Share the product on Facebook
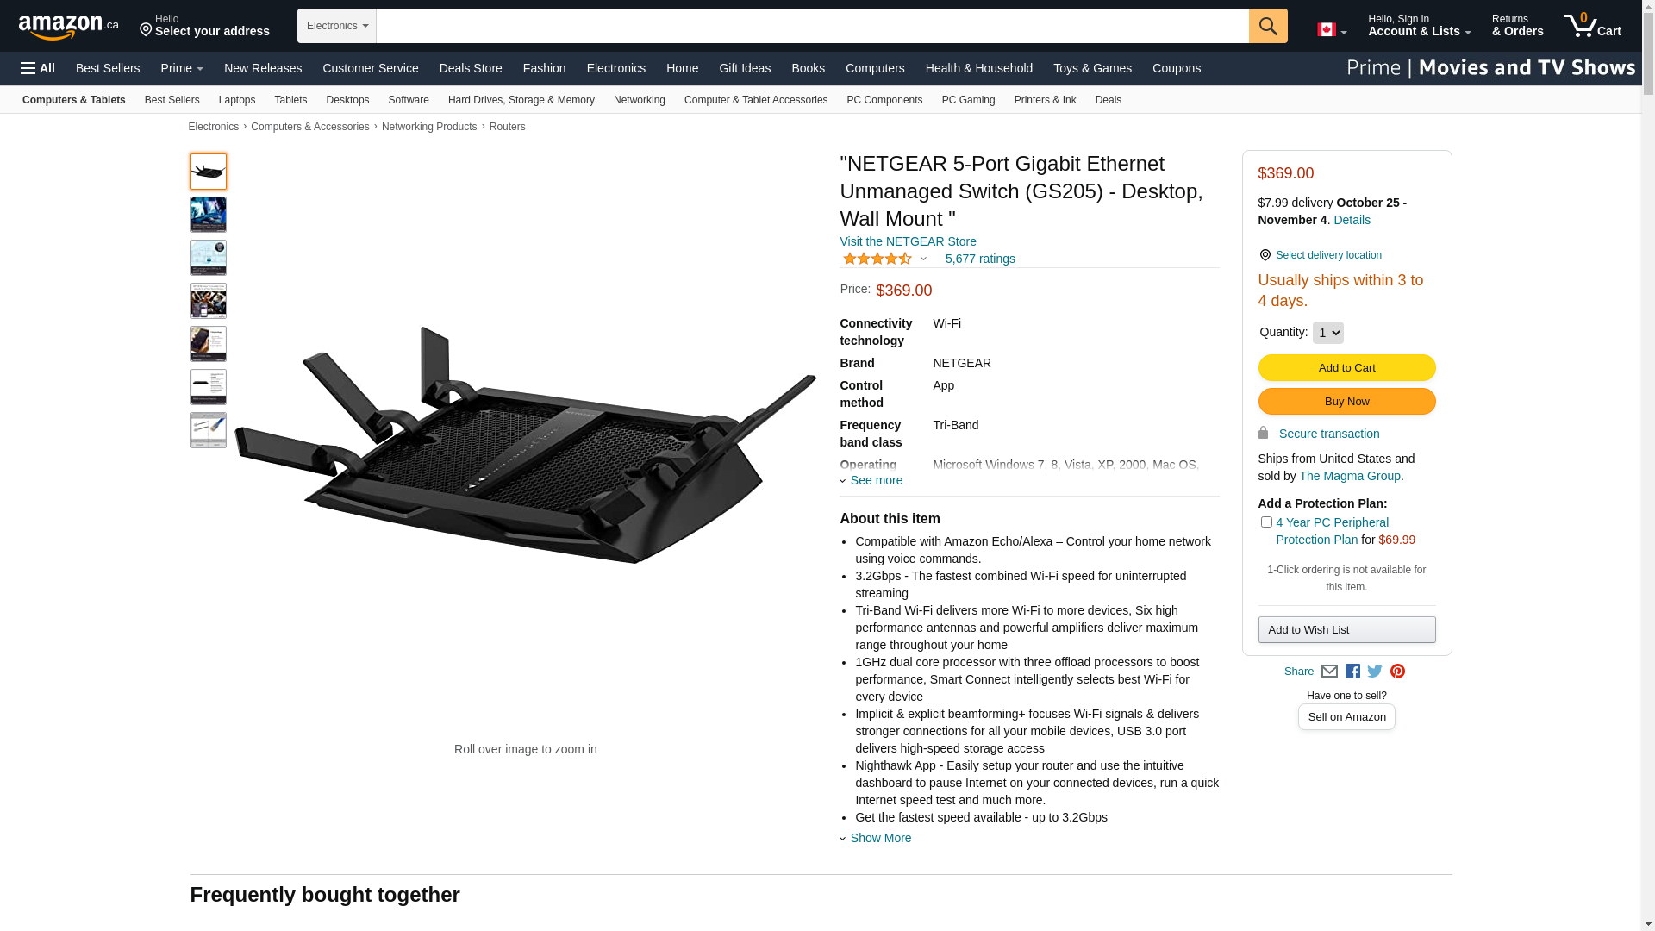The height and width of the screenshot is (931, 1655). tap(1352, 672)
